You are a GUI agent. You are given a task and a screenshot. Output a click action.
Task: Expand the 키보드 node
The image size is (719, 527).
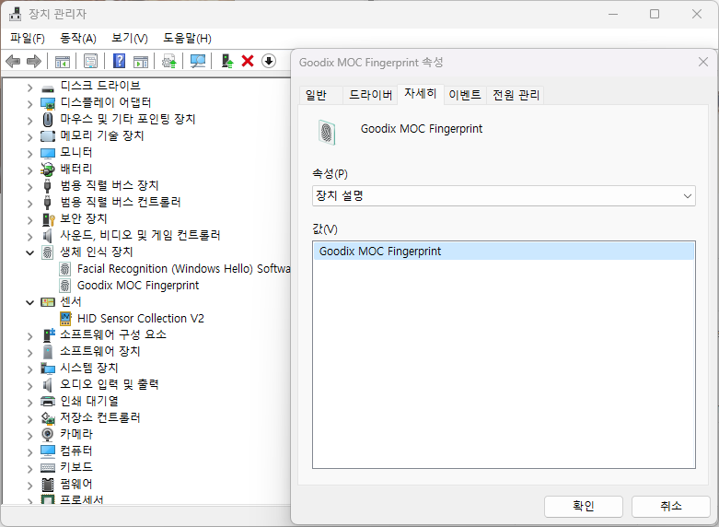pos(29,469)
